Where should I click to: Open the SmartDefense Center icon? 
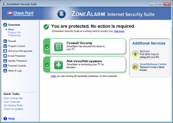(135, 67)
